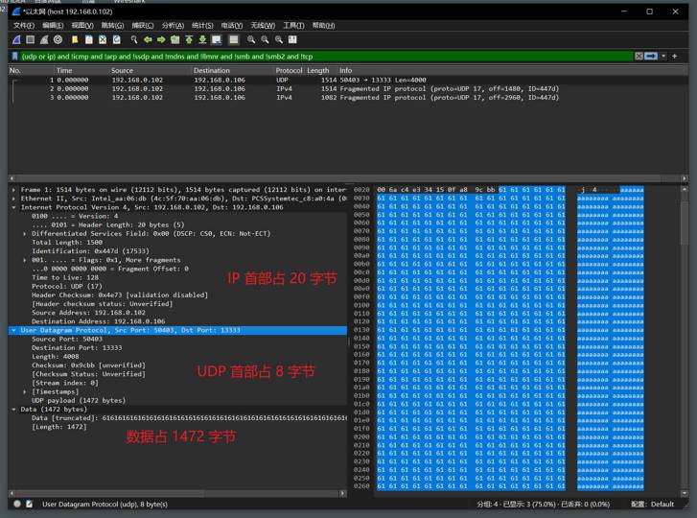Click the start capture shark fin icon
697x518 pixels.
click(16, 40)
